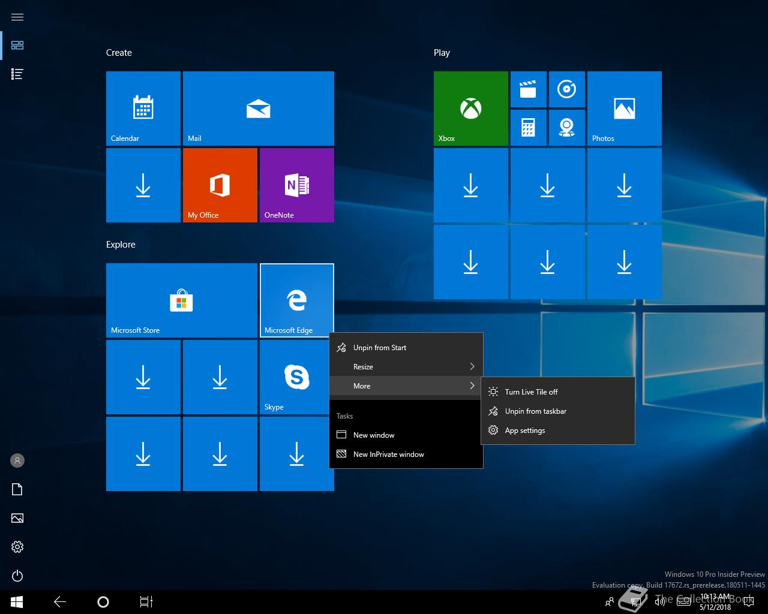Open the clock showing 10:13 AM
Image resolution: width=768 pixels, height=614 pixels.
click(716, 602)
